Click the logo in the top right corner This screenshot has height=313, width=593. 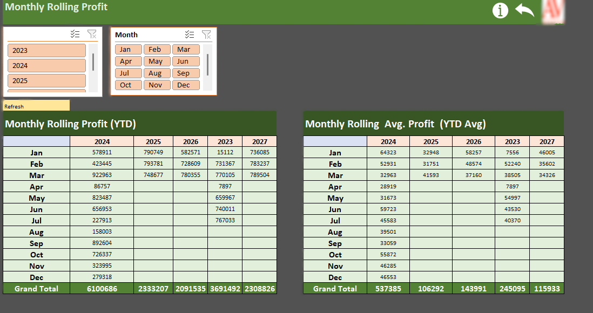tap(553, 12)
